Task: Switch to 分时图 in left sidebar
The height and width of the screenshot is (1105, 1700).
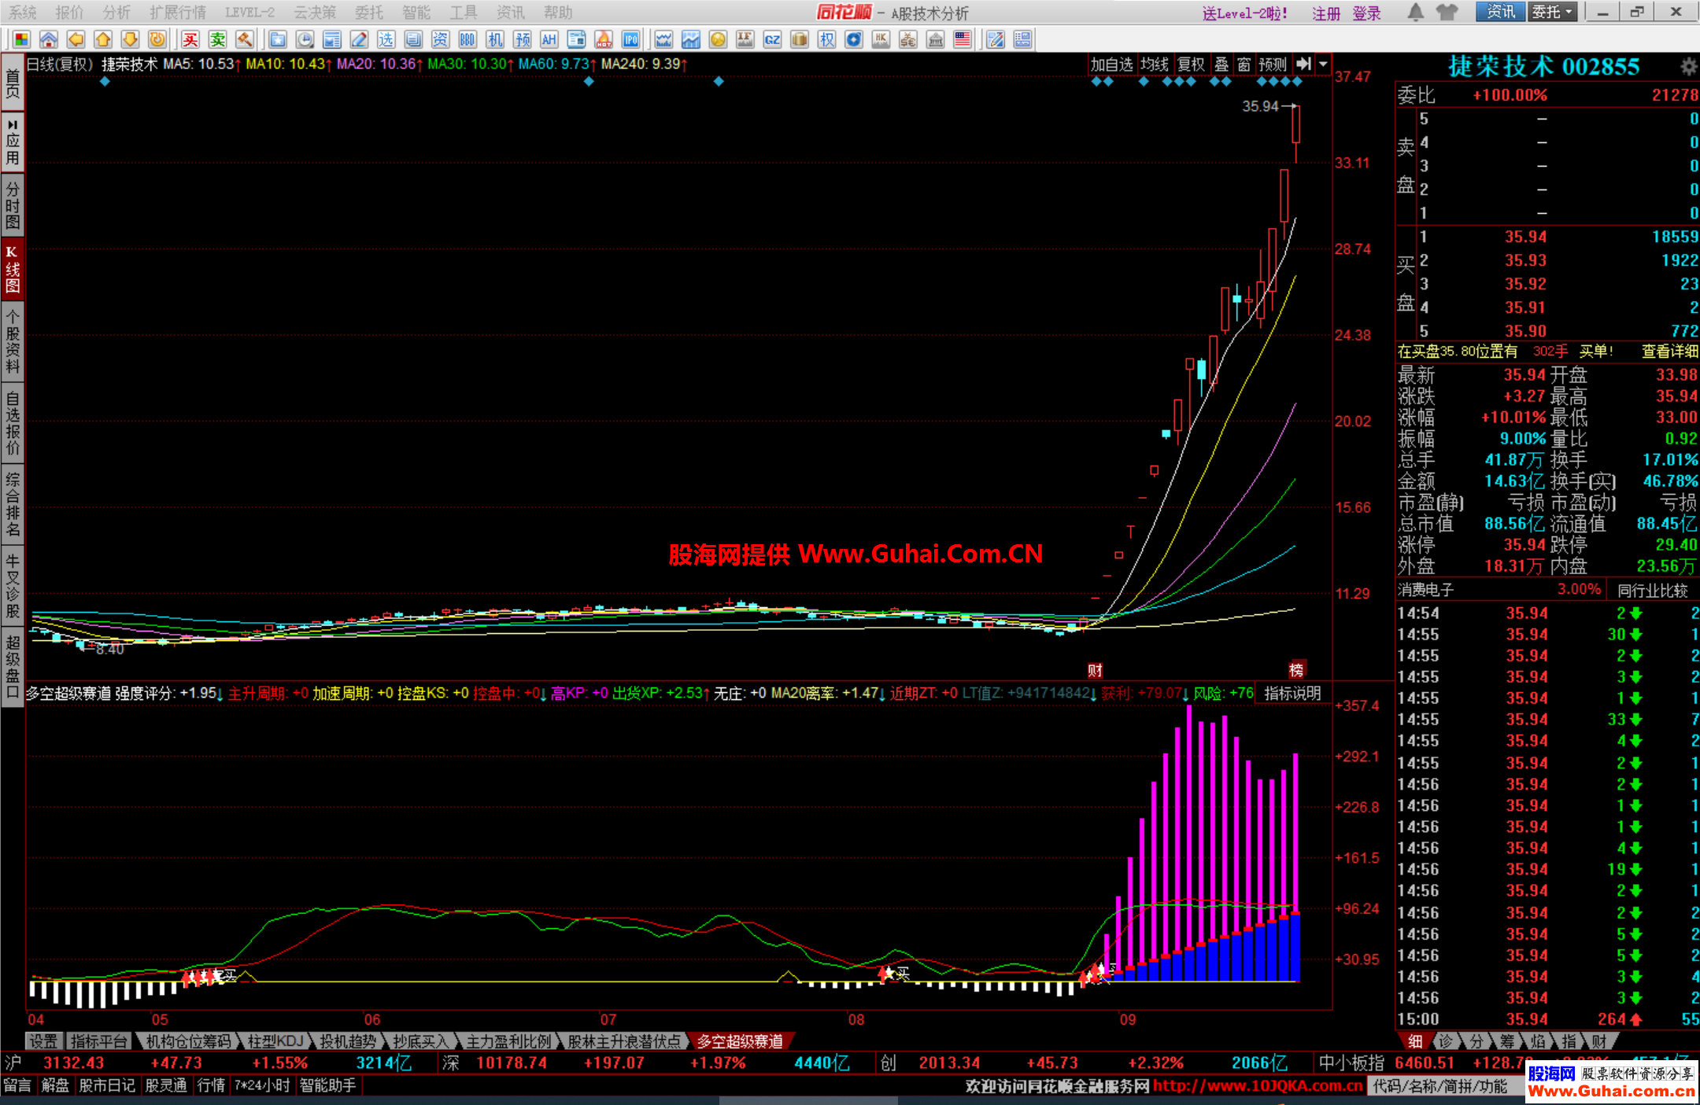Action: [13, 205]
